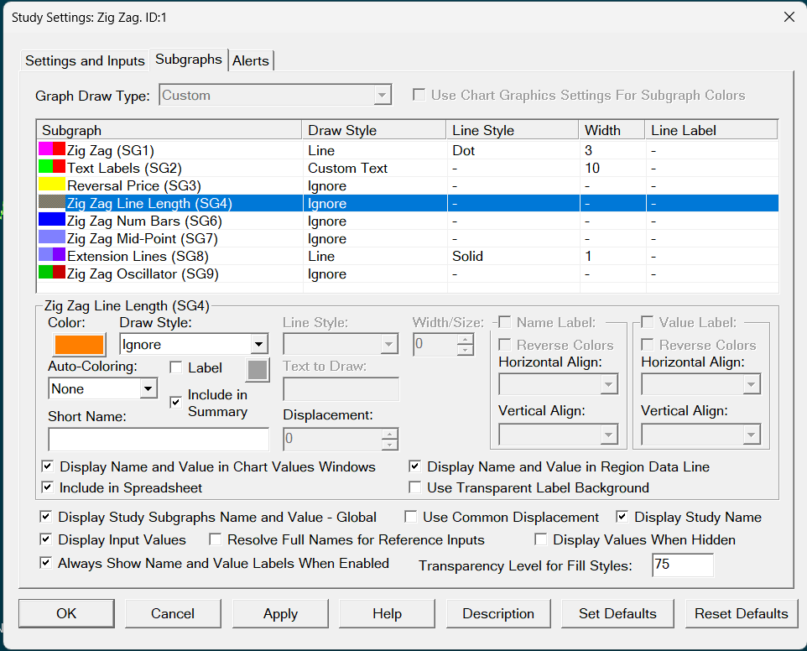This screenshot has height=651, width=807.
Task: Click the Zig Zag Oscillator color icon
Action: [51, 273]
